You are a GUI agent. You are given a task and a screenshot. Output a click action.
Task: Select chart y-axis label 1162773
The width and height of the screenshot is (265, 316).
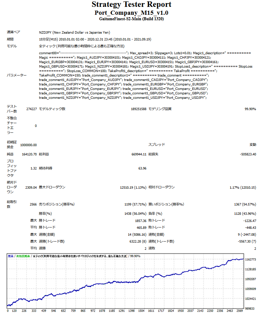tap(251, 260)
